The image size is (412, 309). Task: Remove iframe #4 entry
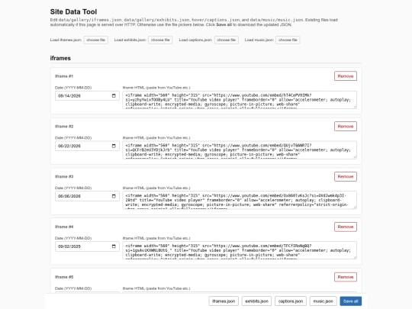tap(346, 227)
